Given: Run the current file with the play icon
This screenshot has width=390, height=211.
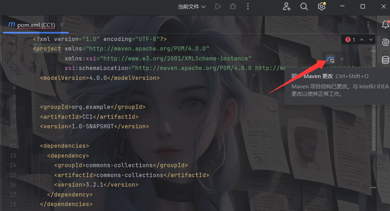Looking at the screenshot, I should point(218,6).
